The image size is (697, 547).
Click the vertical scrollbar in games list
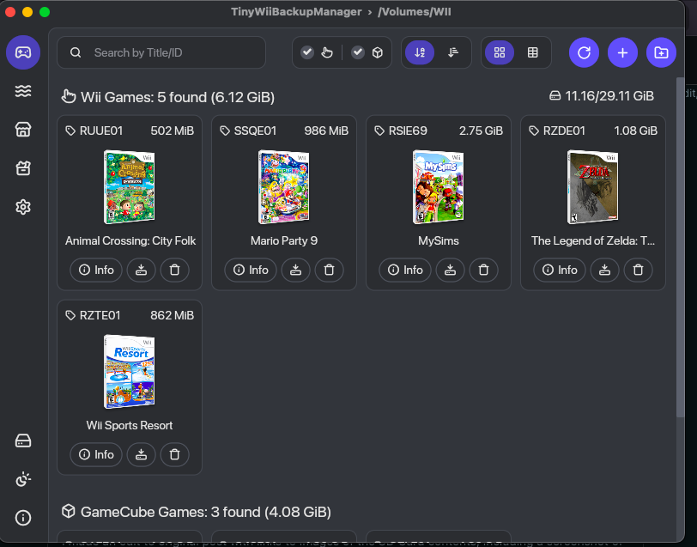coord(680,247)
